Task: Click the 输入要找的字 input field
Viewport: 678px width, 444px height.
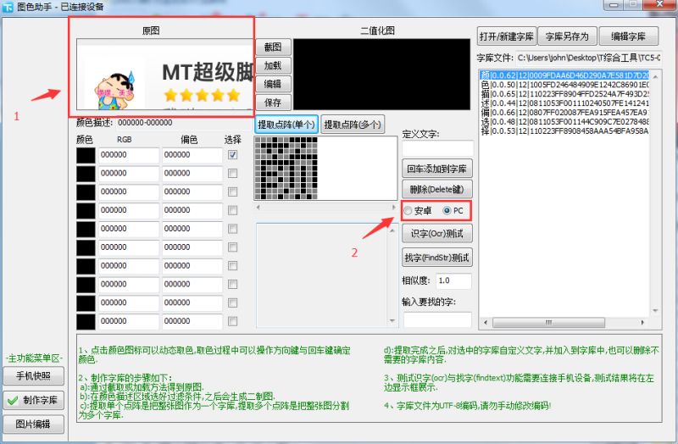Action: pyautogui.click(x=437, y=320)
